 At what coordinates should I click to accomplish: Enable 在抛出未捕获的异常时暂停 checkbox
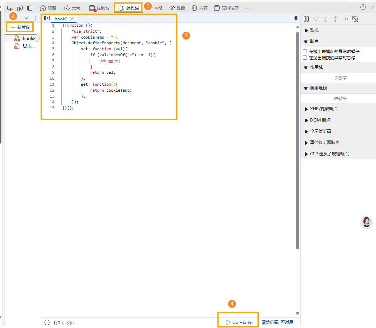[x=305, y=51]
